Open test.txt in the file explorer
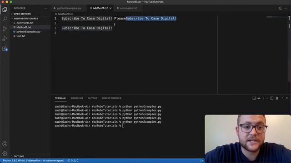 pos(21,36)
